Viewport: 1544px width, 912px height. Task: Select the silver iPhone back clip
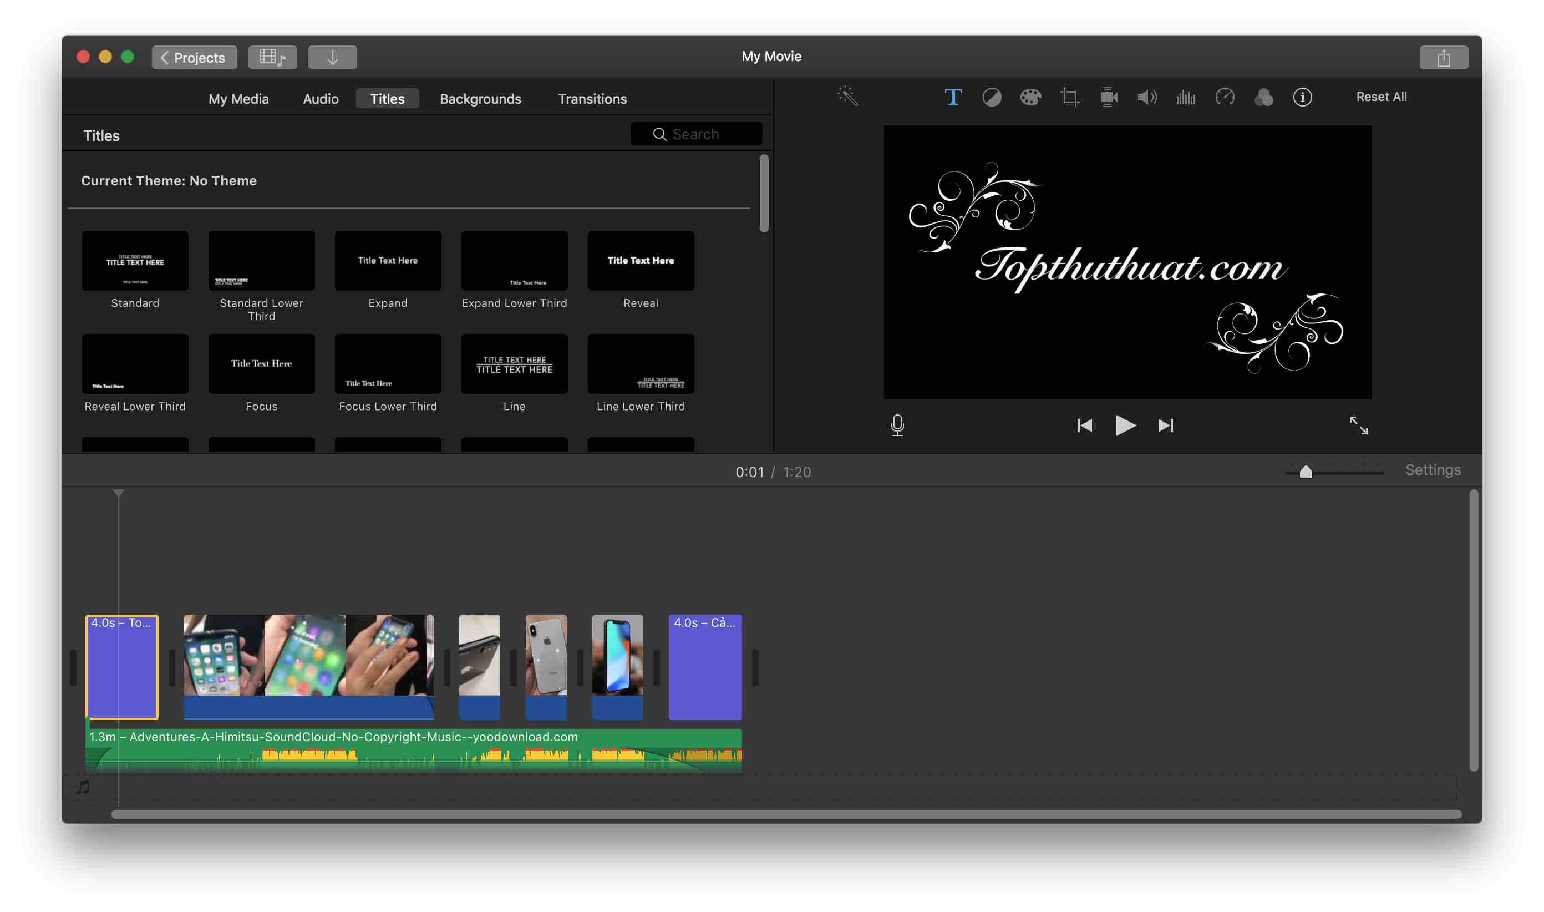pyautogui.click(x=546, y=667)
